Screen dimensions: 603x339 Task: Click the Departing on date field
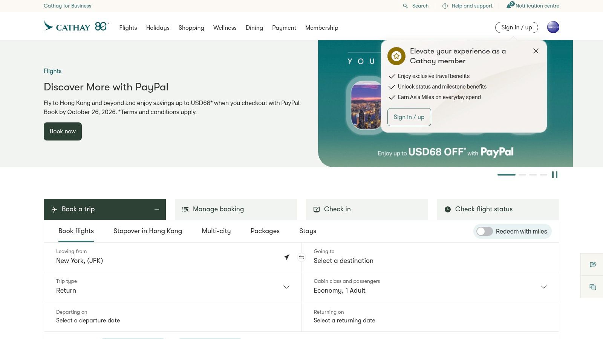coord(173,317)
